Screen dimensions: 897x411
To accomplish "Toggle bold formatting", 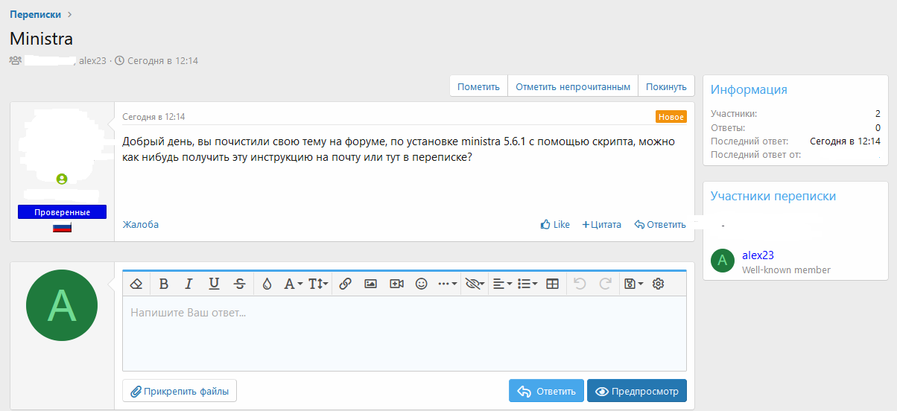I will (164, 284).
